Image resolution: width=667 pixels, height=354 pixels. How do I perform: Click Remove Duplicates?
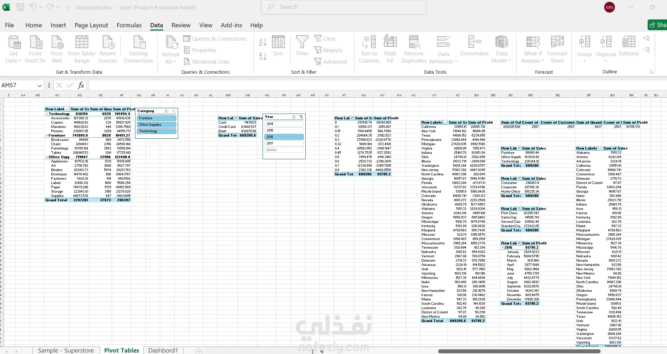coord(414,49)
